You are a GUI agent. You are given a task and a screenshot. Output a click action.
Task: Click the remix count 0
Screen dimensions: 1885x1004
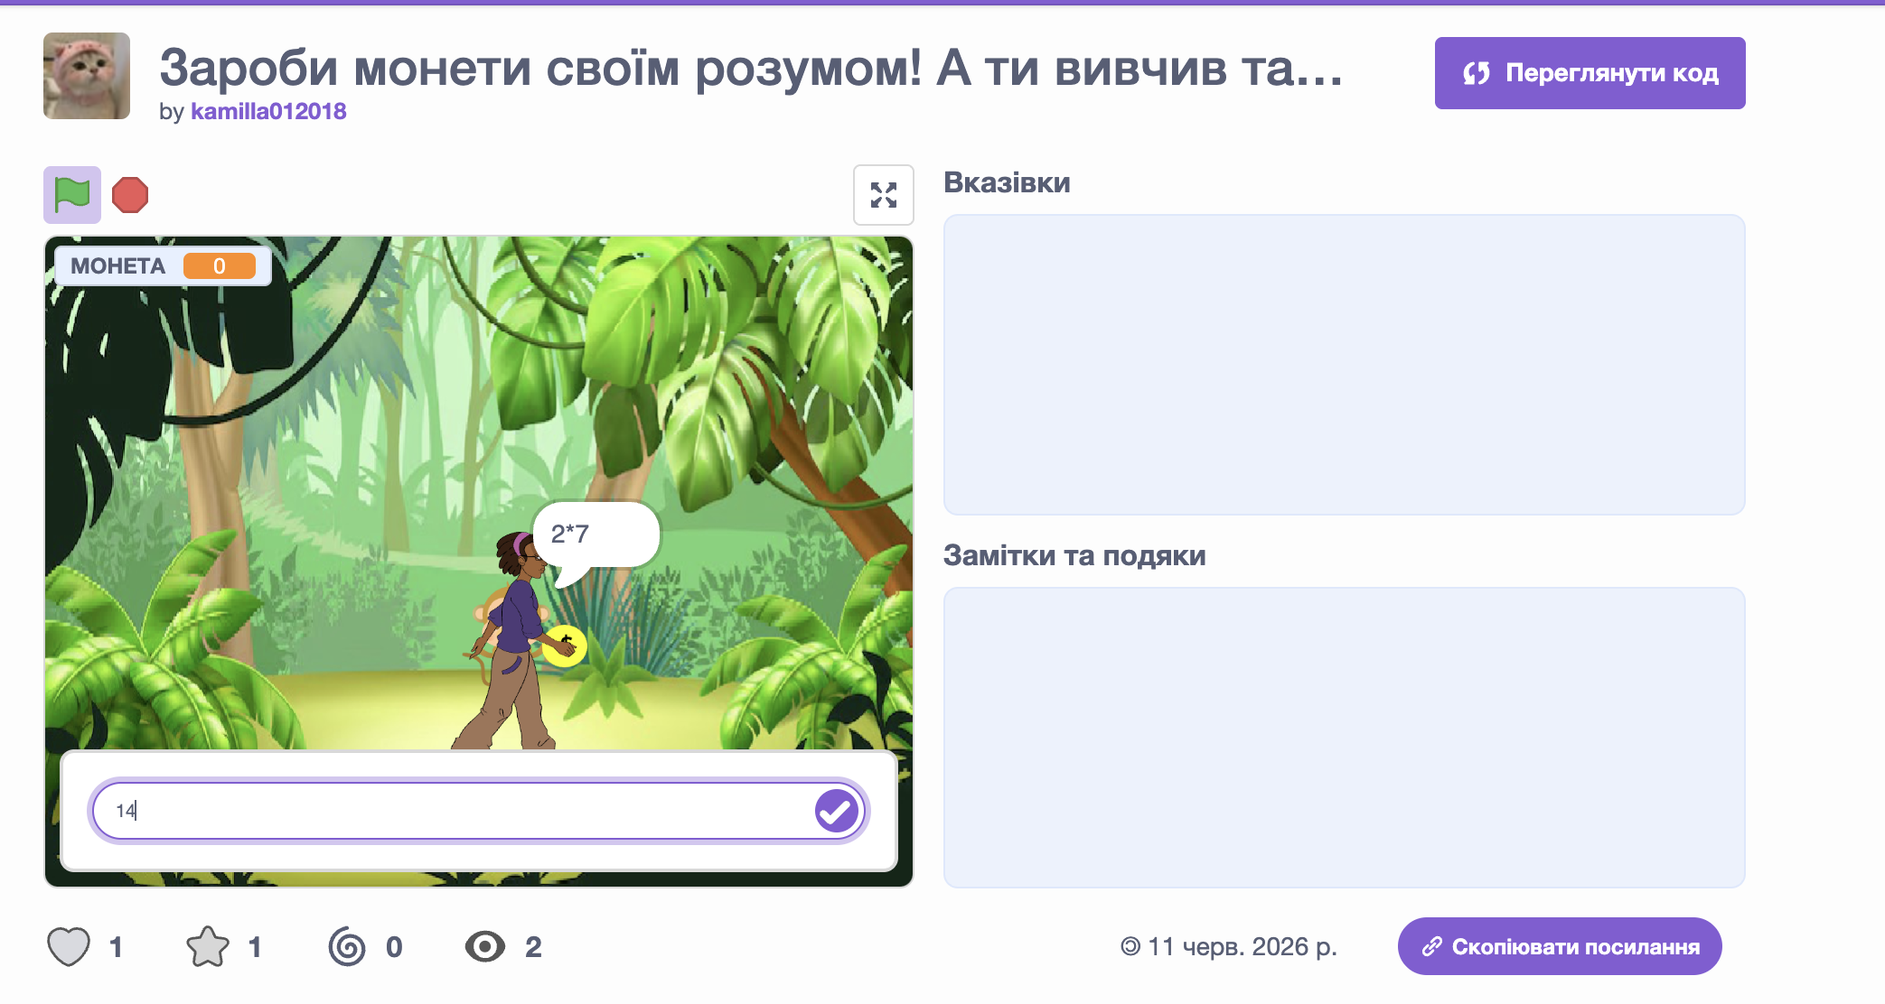click(394, 946)
